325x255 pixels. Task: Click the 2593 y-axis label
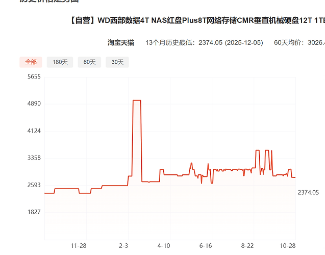click(x=34, y=185)
